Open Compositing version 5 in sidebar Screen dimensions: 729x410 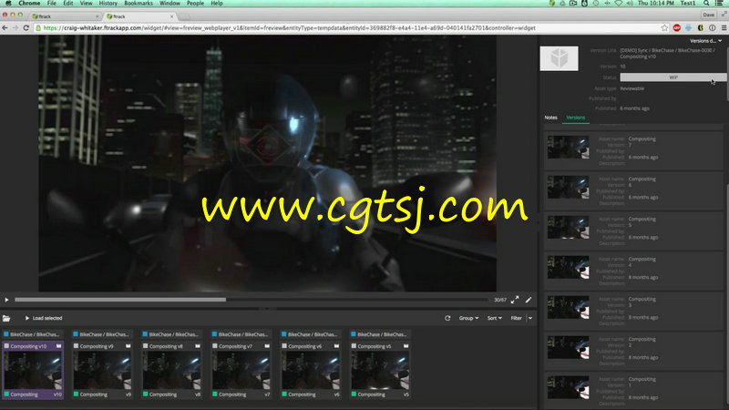632,231
